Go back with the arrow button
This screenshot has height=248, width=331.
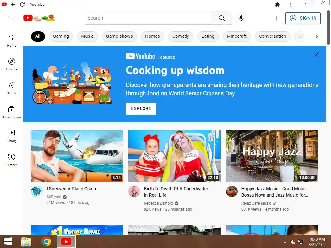pos(13,5)
